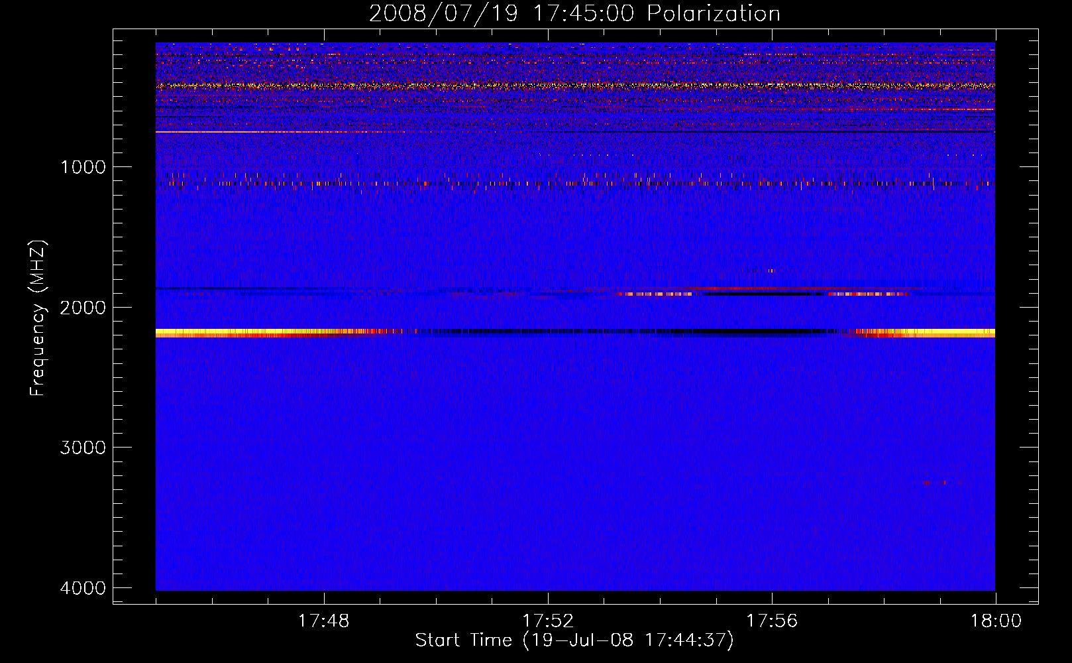
Task: Click the 17:52 time tick label
Action: pos(548,621)
